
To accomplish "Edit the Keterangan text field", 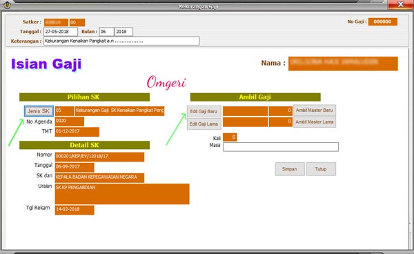I will click(121, 41).
